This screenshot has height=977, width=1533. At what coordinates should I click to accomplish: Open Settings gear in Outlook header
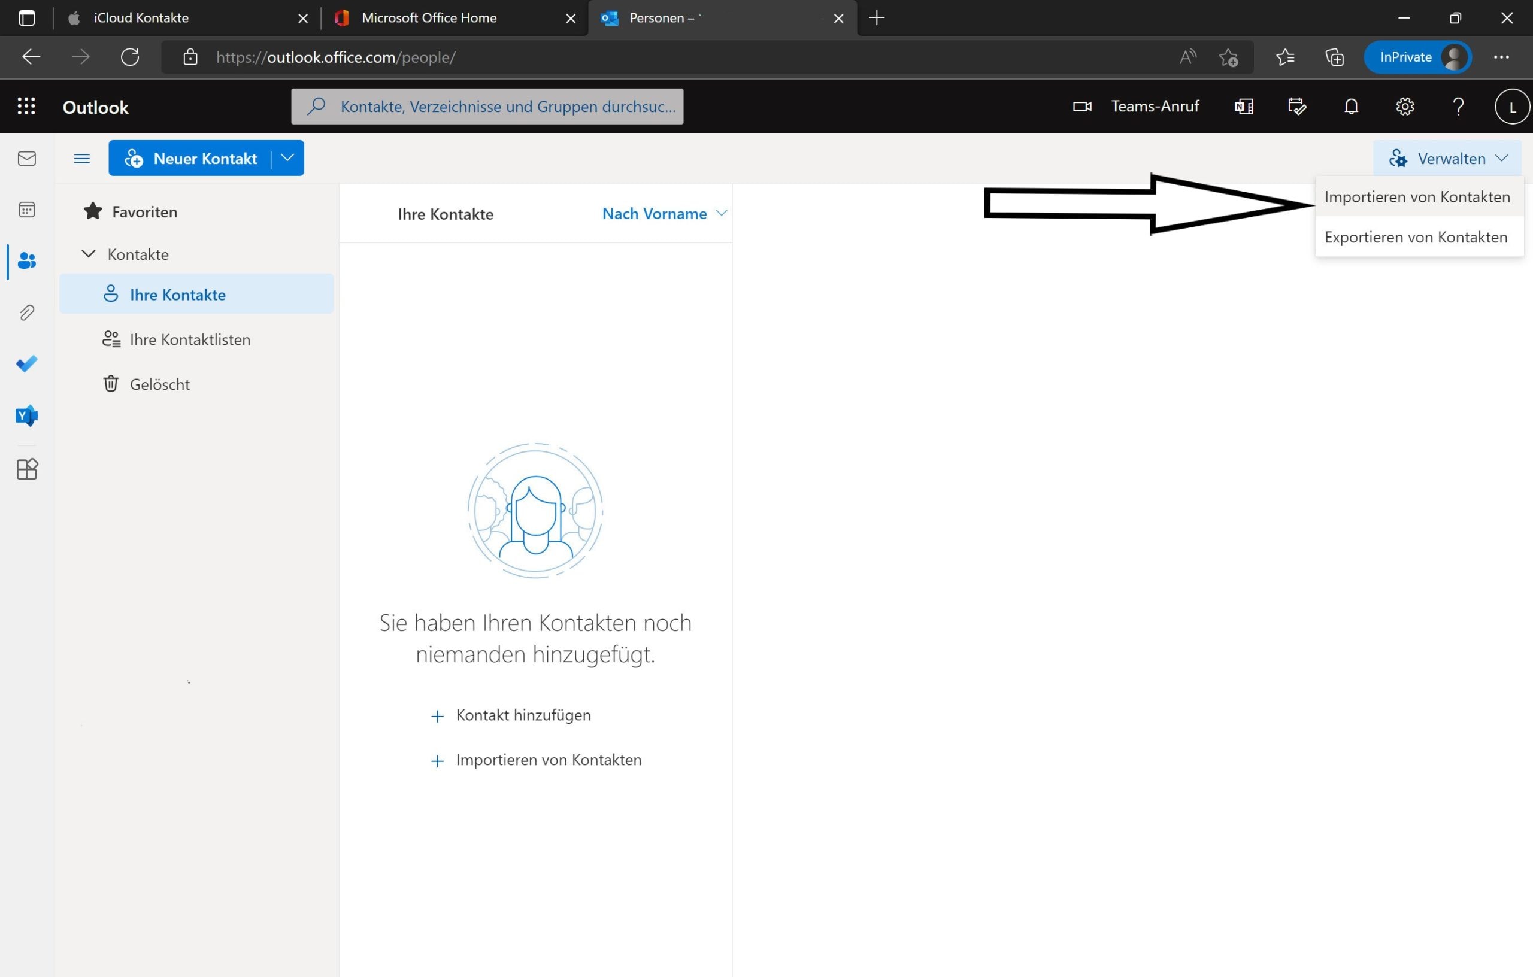1404,107
